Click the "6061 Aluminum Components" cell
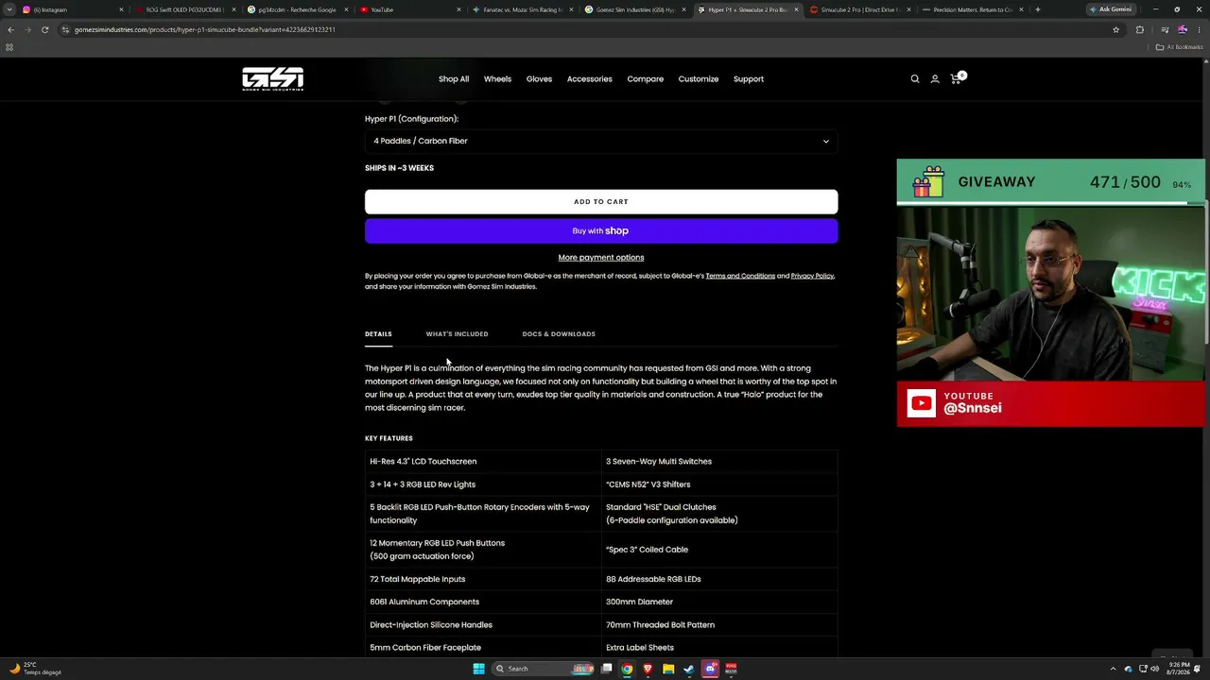The image size is (1210, 680). (x=483, y=602)
